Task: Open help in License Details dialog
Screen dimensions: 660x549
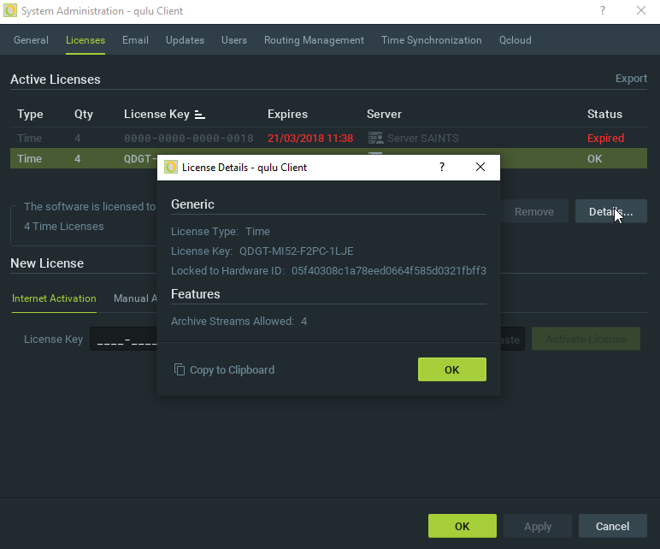Action: 441,167
